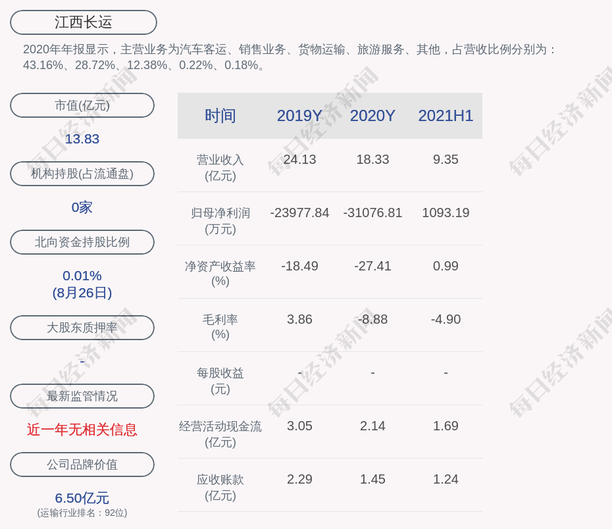Click the 0.01% northbound holding value

pyautogui.click(x=82, y=276)
